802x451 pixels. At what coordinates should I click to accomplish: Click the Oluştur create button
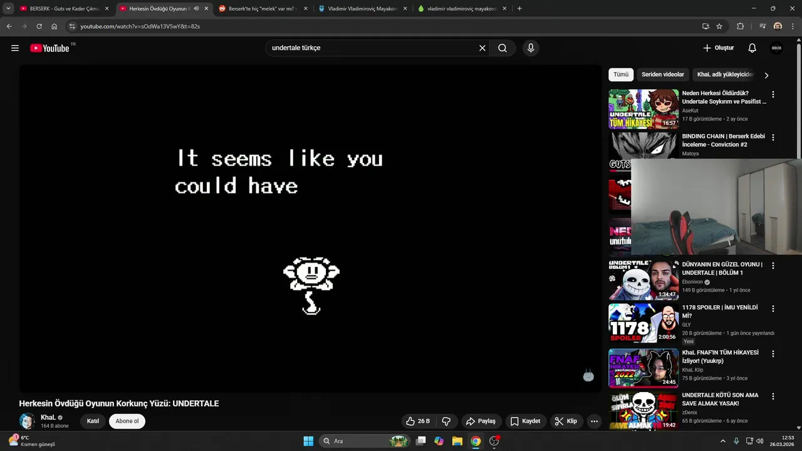click(718, 48)
